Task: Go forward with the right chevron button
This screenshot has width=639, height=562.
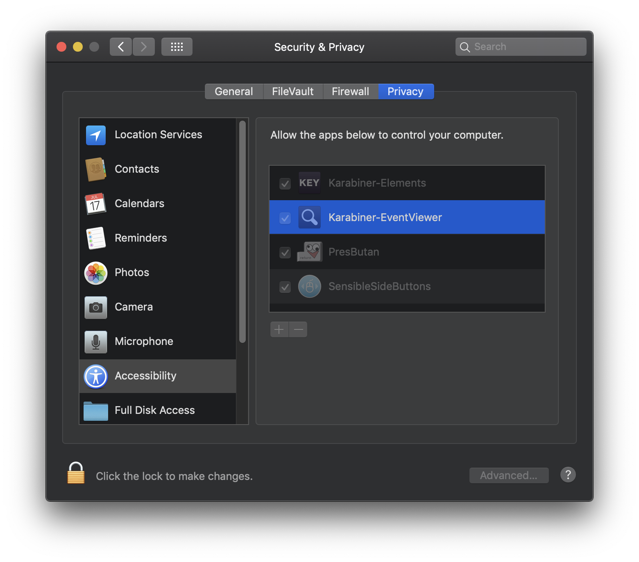Action: (x=144, y=47)
